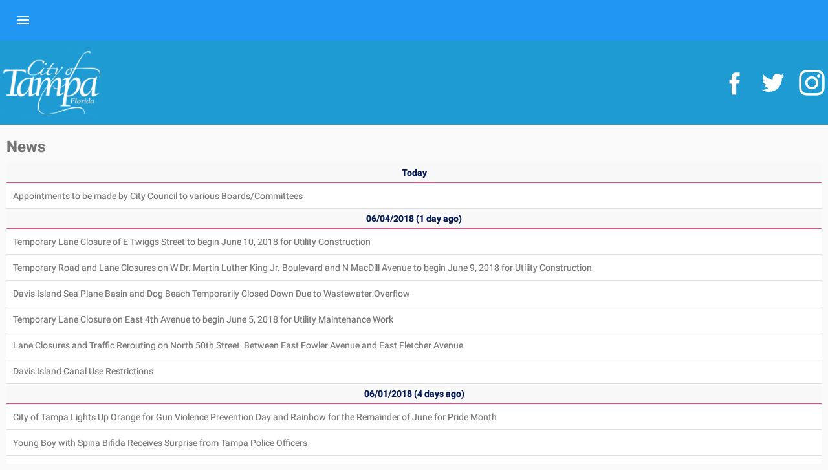Viewport: 828px width, 470px height.
Task: Open Tampa Lights Up Orange article
Action: (x=414, y=417)
